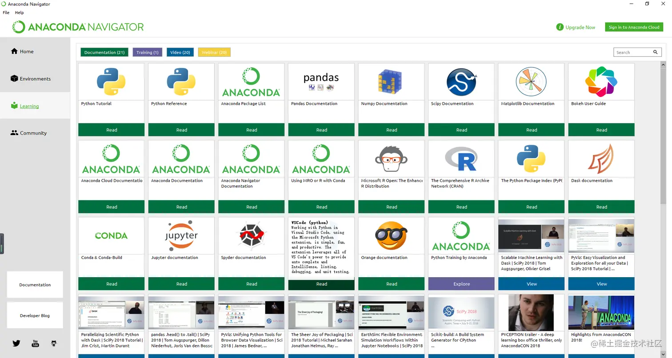Click Sign in to Anaconda Cloud
Viewport: 672px width, 358px height.
634,27
